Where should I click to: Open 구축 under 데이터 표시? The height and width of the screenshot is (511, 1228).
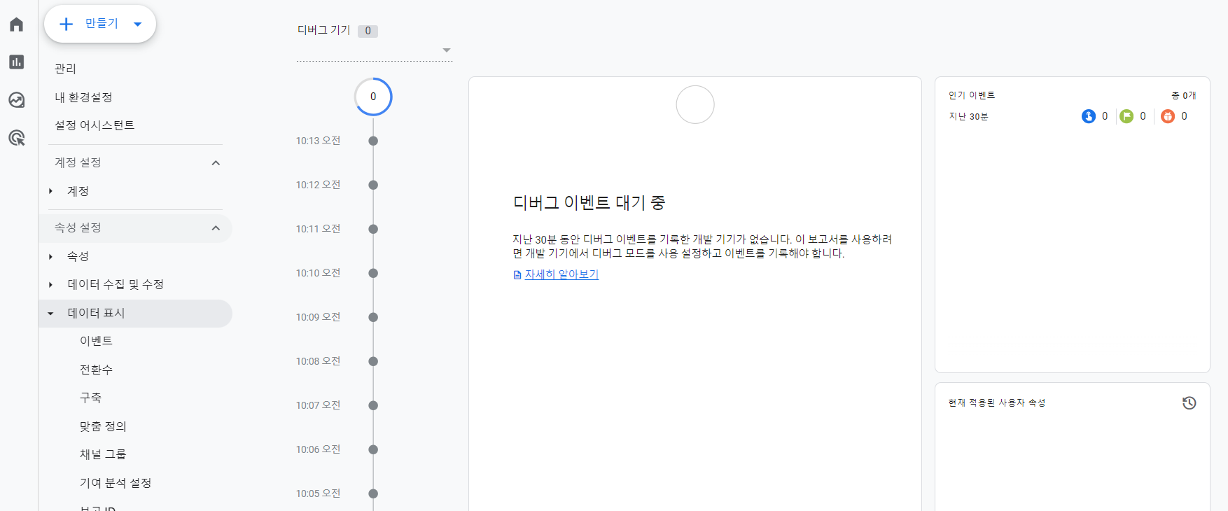point(90,398)
